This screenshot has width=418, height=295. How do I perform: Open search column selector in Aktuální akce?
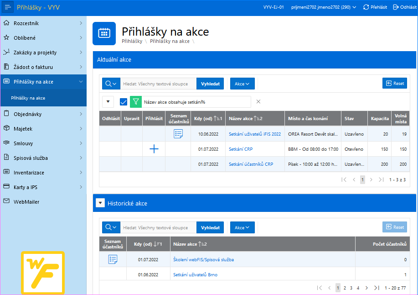(x=111, y=84)
